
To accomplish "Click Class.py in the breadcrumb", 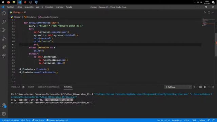I will [x=18, y=17].
